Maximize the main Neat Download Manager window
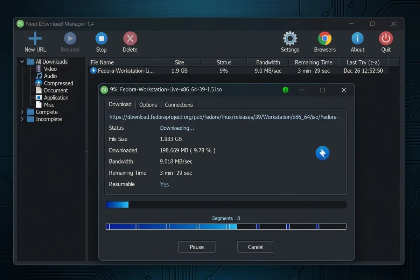Image resolution: width=420 pixels, height=280 pixels. tap(372, 24)
